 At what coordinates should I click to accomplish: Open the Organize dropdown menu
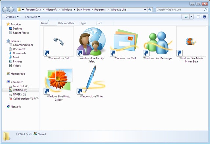(x=12, y=17)
